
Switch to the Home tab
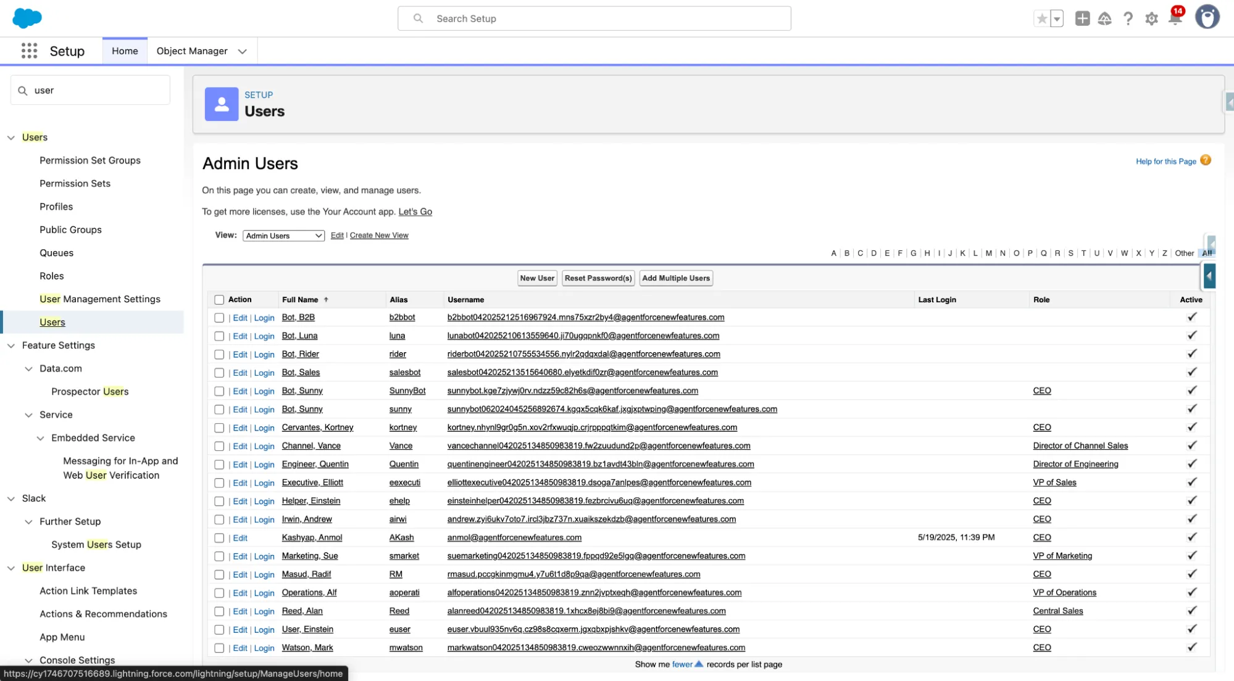[125, 51]
